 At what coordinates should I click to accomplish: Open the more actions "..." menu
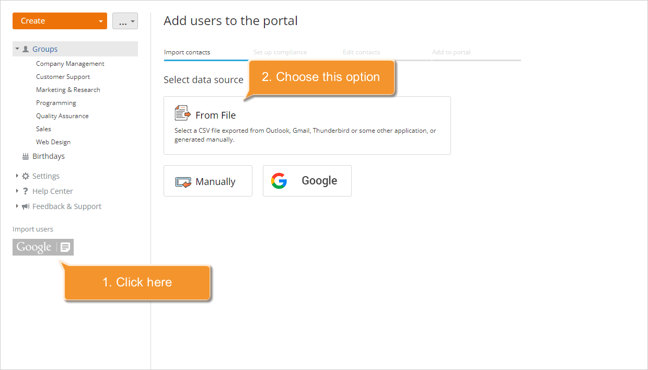125,21
